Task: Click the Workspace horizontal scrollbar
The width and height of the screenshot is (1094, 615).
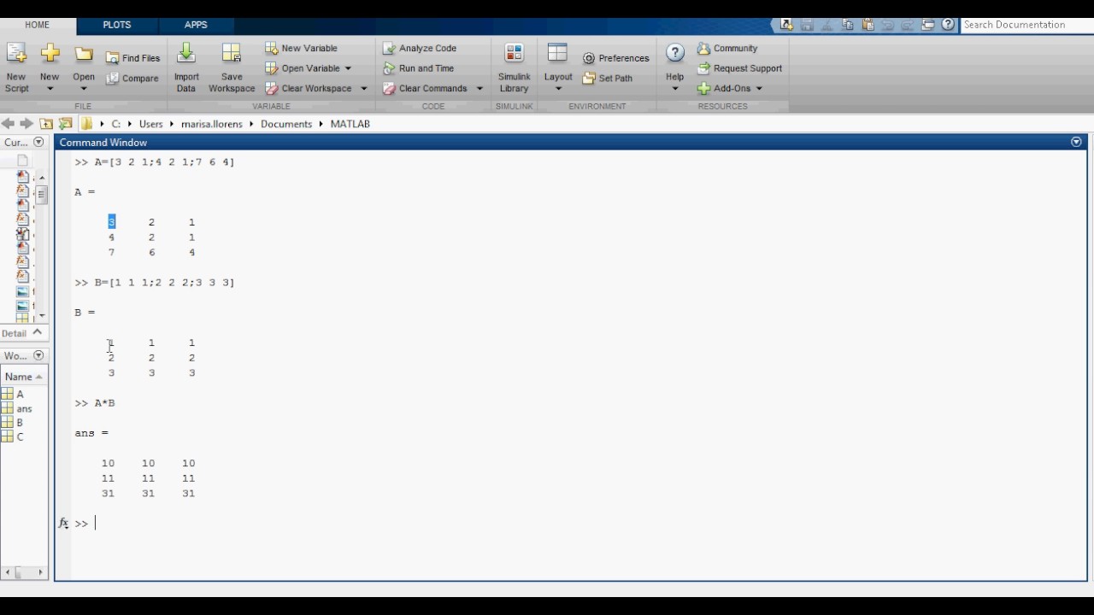Action: pyautogui.click(x=25, y=573)
